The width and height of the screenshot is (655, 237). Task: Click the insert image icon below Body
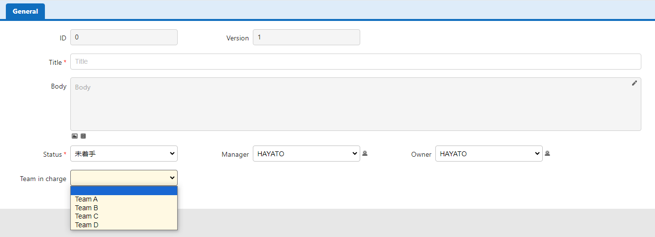(75, 136)
